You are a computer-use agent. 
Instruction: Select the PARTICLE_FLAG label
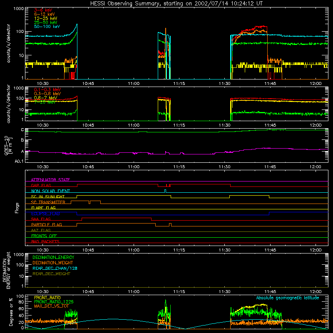[47, 224]
